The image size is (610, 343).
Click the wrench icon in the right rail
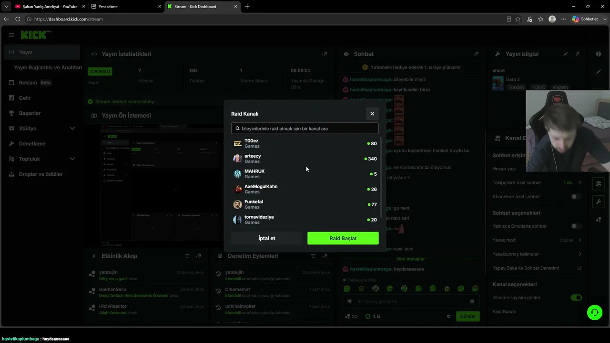599,202
